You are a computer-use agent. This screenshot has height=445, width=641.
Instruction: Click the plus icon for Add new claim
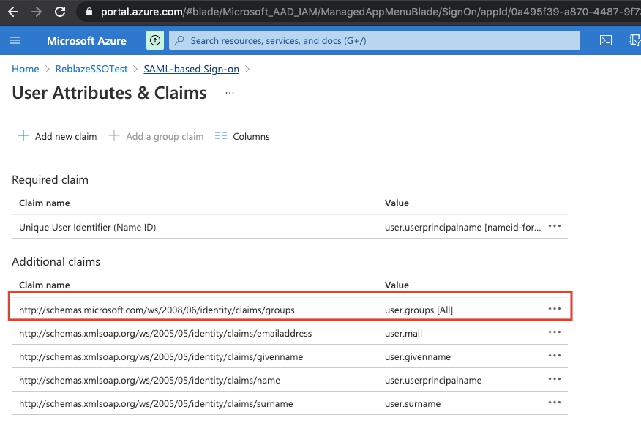(x=23, y=136)
